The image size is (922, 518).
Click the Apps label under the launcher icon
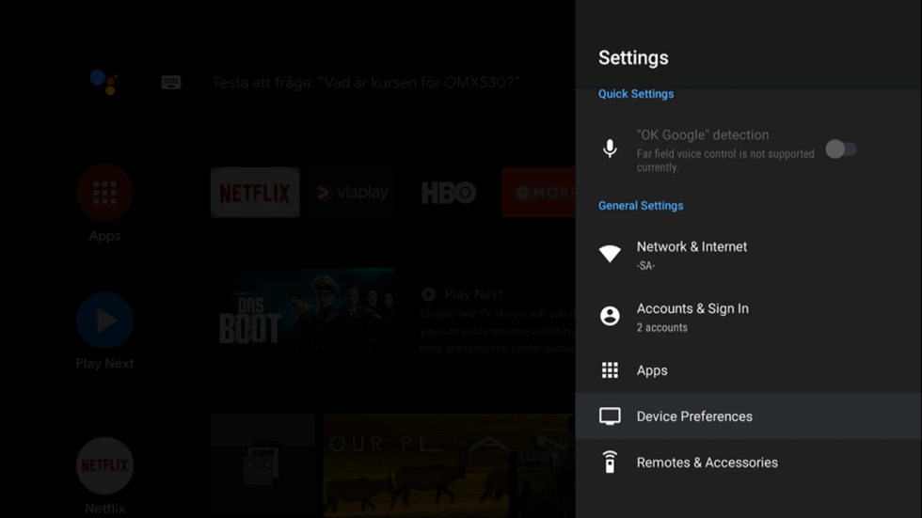tap(104, 236)
